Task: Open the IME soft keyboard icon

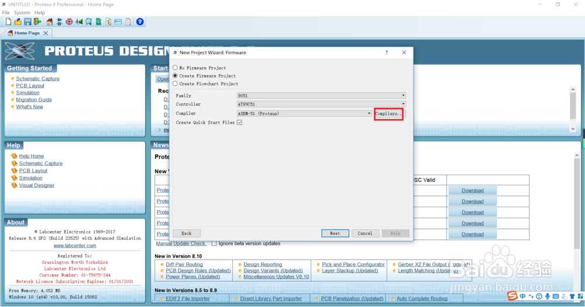Action: pos(556,296)
